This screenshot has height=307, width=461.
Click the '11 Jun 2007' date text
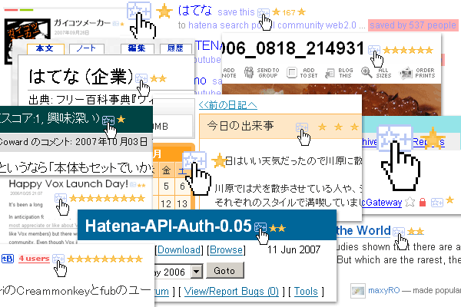point(294,249)
